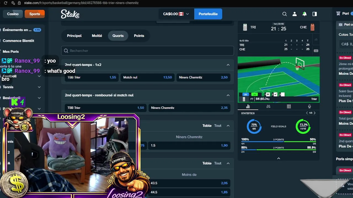The width and height of the screenshot is (353, 198).
Task: Click the Stake logo
Action: tap(70, 14)
